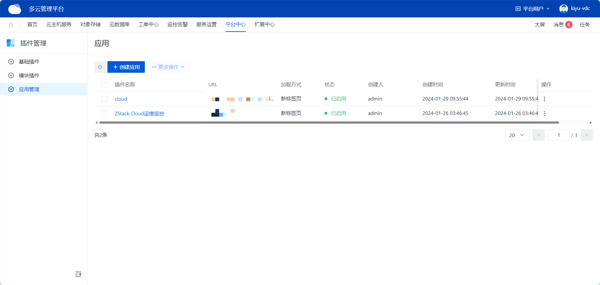This screenshot has height=285, width=600.
Task: Open the page size 20 dropdown
Action: tap(517, 135)
